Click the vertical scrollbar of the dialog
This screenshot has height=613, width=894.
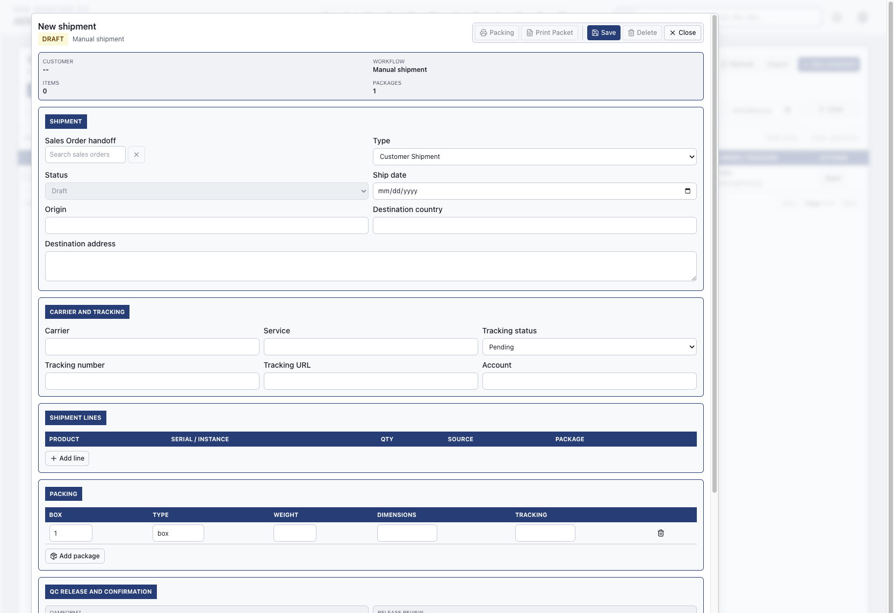click(715, 253)
